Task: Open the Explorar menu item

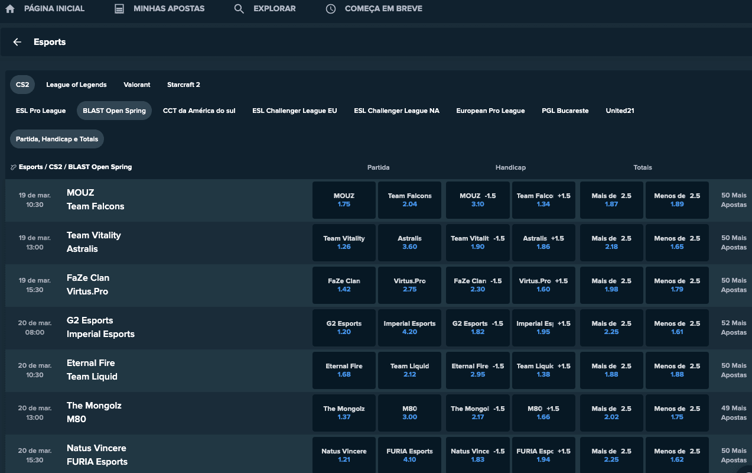Action: 275,9
